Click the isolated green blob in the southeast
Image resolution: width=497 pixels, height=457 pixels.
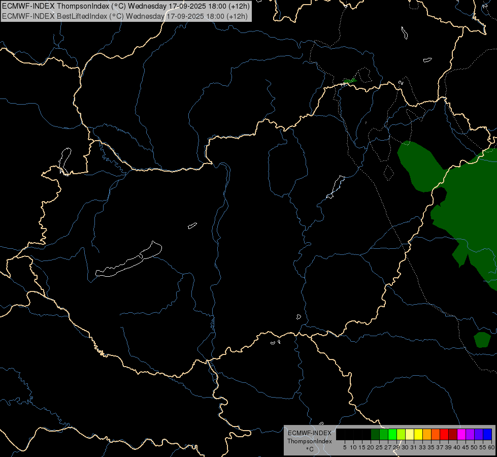(x=482, y=340)
